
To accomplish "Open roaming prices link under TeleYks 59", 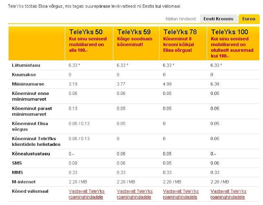I will (135, 194).
